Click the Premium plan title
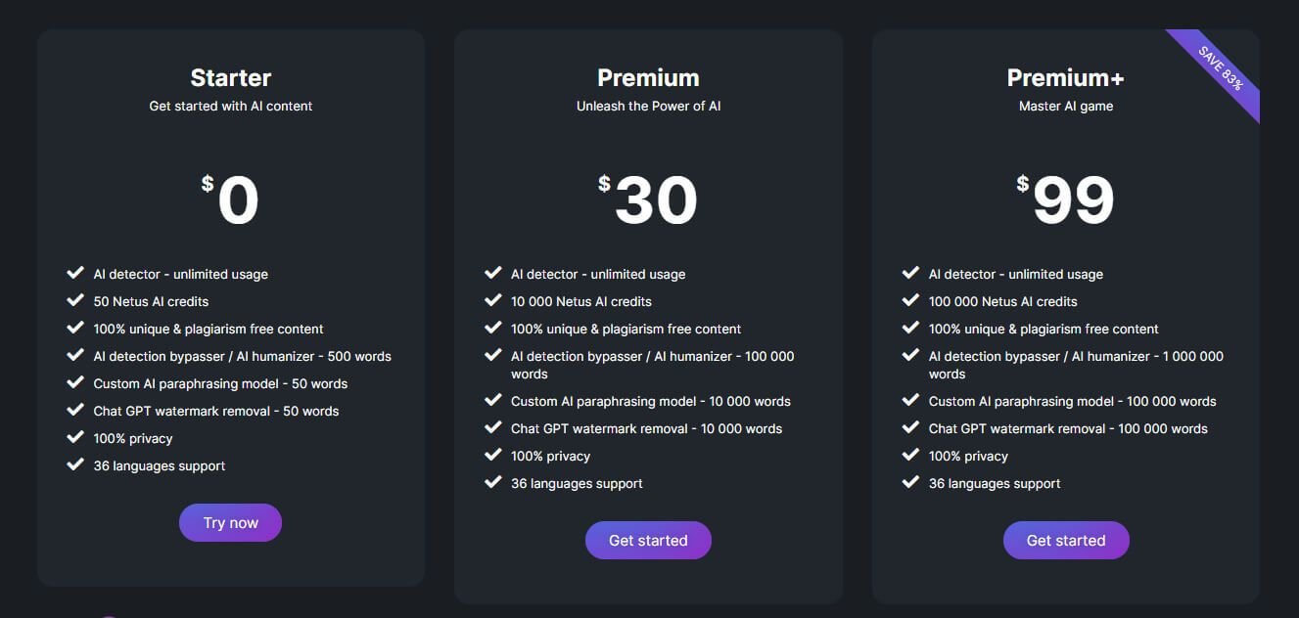 click(648, 77)
